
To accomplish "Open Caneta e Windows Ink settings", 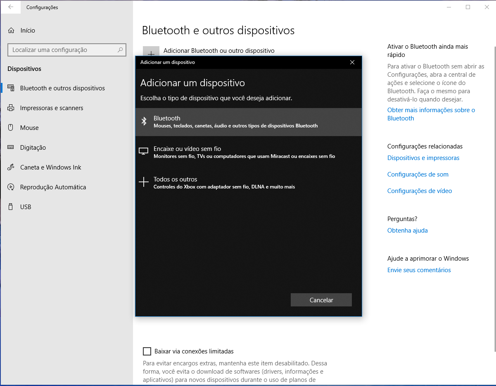I will tap(51, 167).
